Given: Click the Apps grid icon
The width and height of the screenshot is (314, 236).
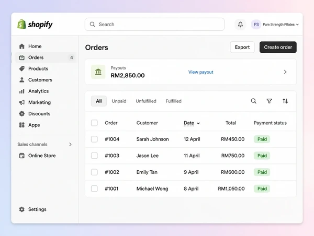Looking at the screenshot, I should (22, 125).
